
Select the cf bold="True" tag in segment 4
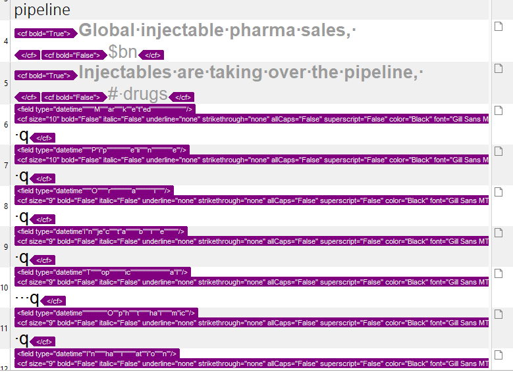pyautogui.click(x=46, y=34)
